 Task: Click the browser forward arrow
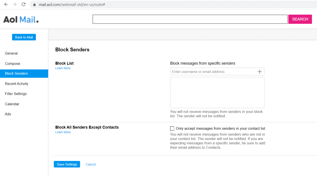point(15,5)
